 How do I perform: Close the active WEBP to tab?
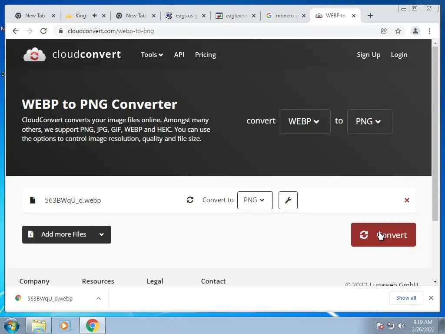pos(354,16)
